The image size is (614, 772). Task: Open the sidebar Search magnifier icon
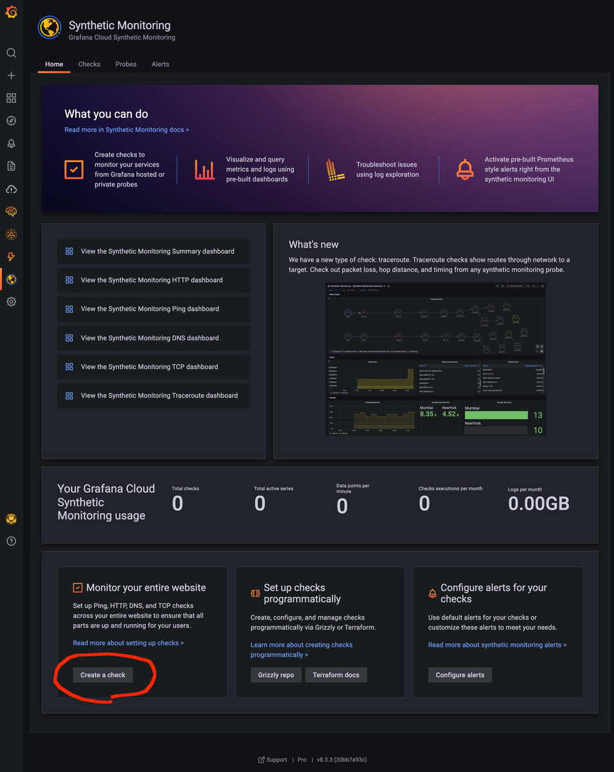point(11,53)
